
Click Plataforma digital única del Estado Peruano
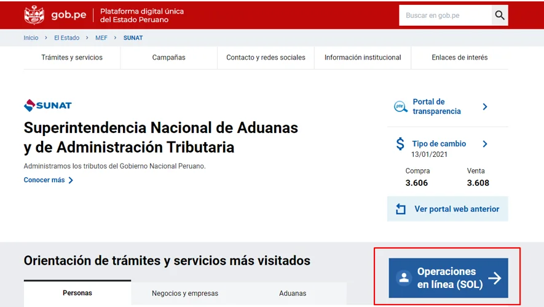coord(142,15)
